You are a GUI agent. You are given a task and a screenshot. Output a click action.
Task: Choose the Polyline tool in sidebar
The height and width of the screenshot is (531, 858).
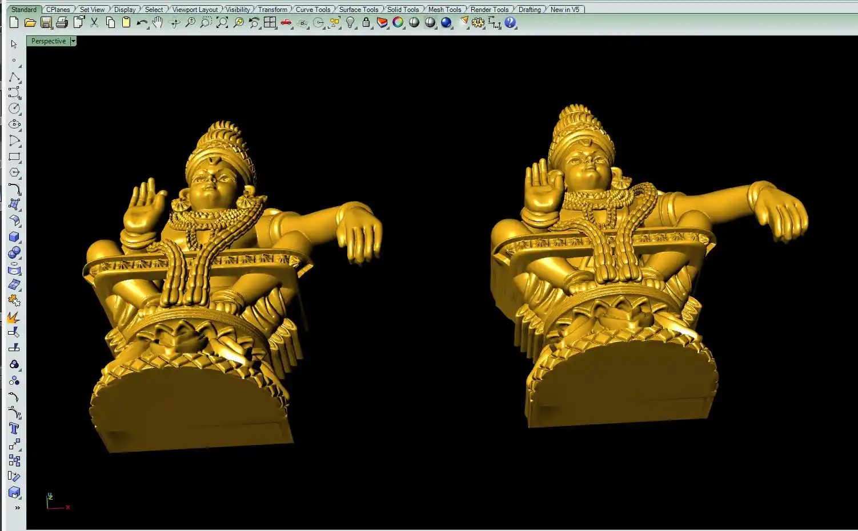click(x=14, y=77)
